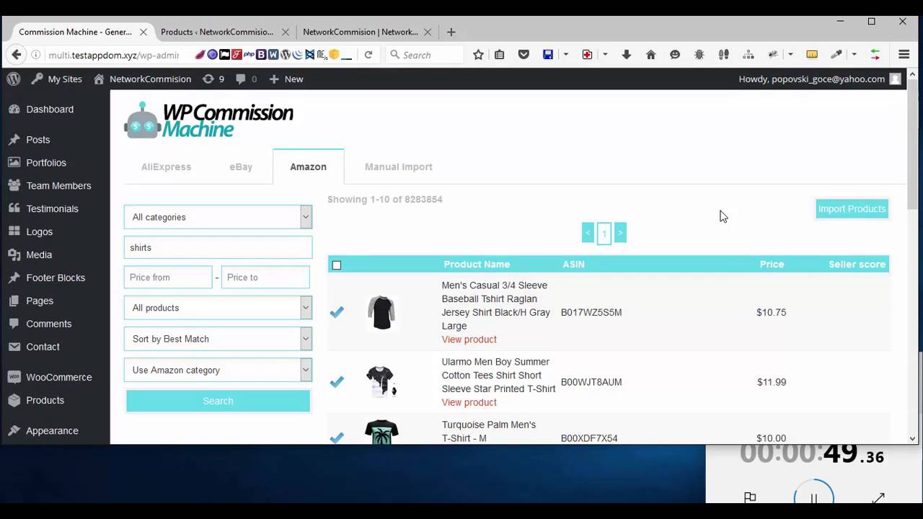Toggle the checkmark for Turquoise Palm Men's T-Shirt

pos(337,437)
